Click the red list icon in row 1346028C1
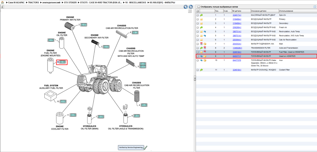The width and height of the screenshot is (317, 152). pos(205,48)
